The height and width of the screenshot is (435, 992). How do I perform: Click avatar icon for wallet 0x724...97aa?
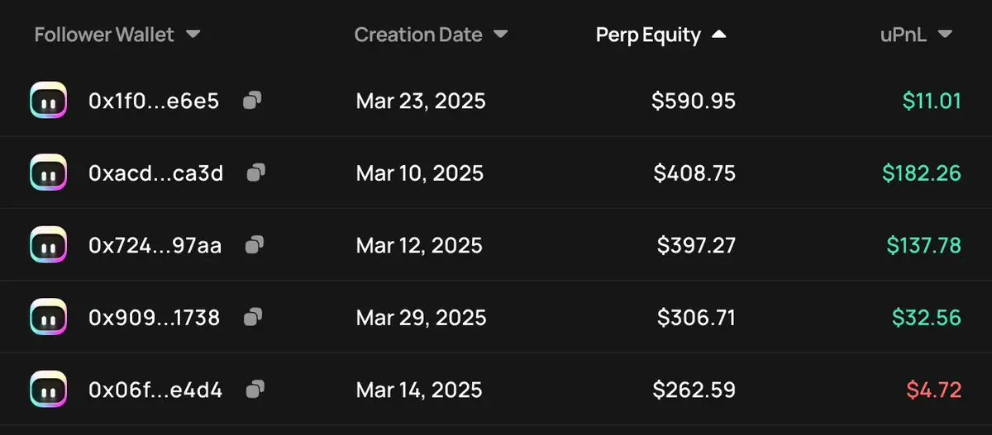(48, 244)
